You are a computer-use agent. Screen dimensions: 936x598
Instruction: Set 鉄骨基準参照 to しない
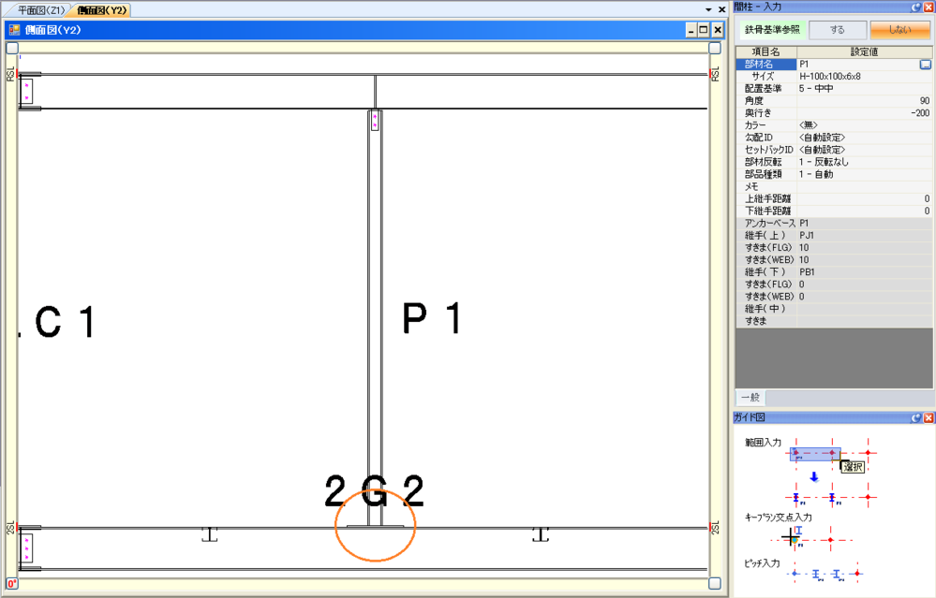[x=899, y=30]
